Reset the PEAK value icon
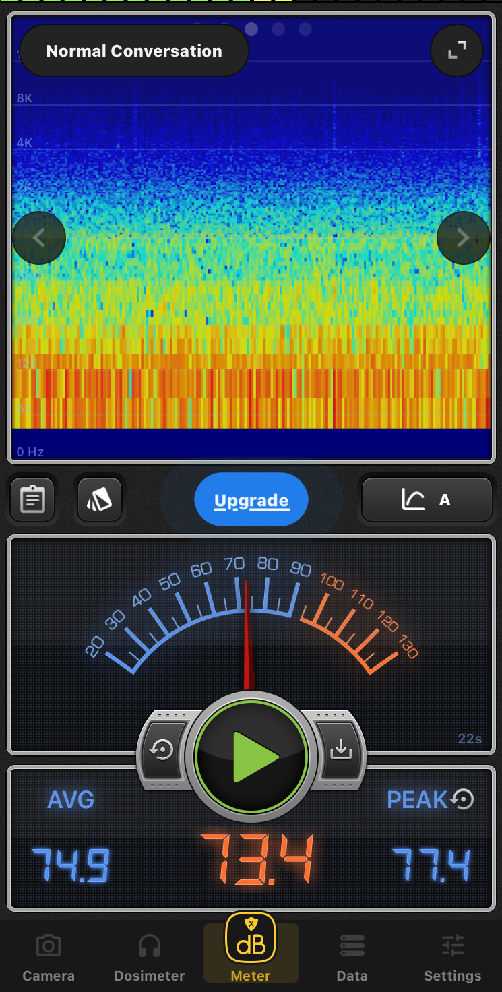The width and height of the screenshot is (502, 992). (463, 799)
